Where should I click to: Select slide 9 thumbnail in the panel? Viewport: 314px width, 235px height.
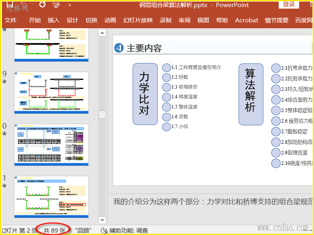tap(51, 93)
